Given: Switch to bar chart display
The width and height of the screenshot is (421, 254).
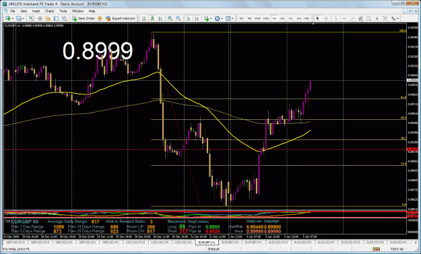Looking at the screenshot, I should coord(144,18).
